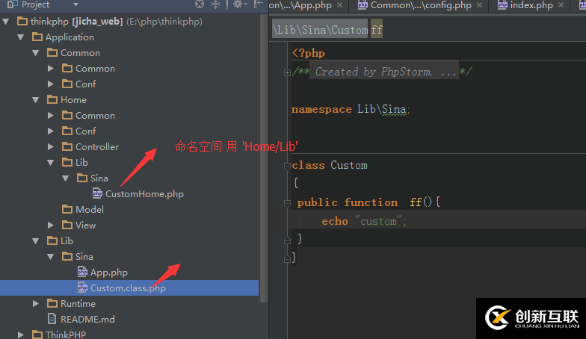Close the index.php tab

561,4
